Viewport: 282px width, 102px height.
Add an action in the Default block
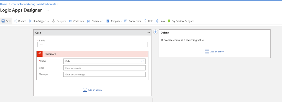[x=215, y=52]
